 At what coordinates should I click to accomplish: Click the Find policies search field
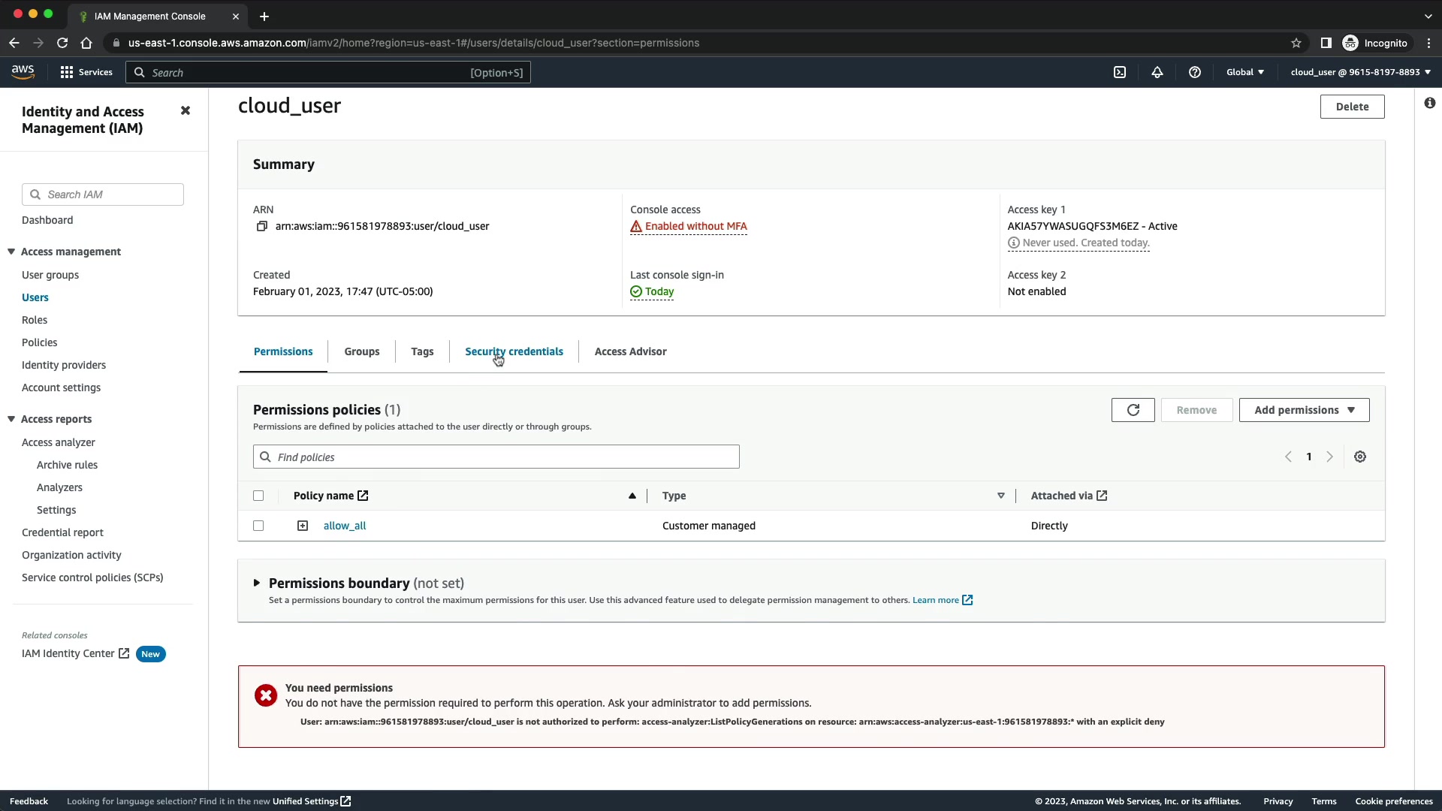(496, 457)
